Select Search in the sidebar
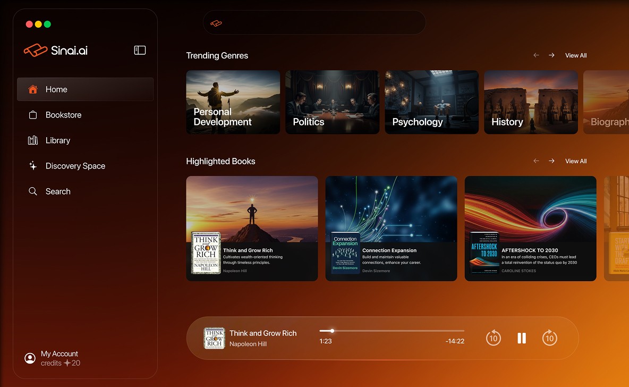 point(85,191)
